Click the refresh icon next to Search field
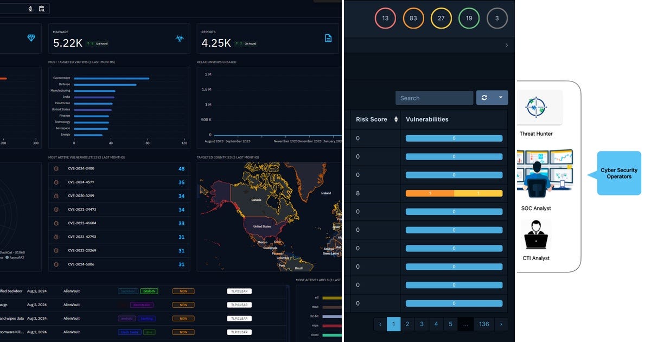The width and height of the screenshot is (651, 342). click(x=484, y=98)
